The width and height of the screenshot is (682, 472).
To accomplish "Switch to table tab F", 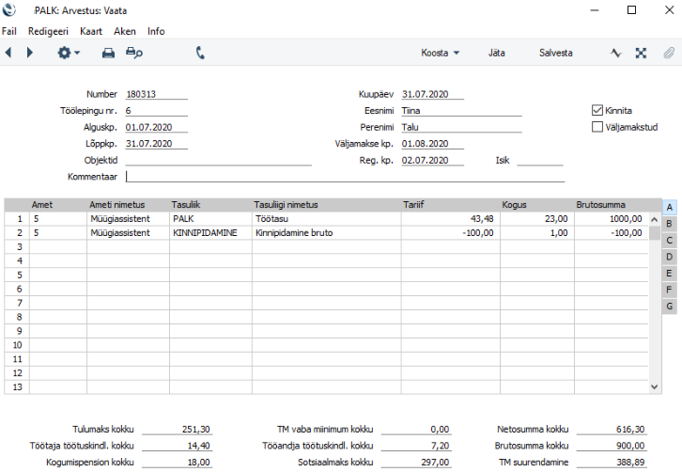I will point(670,290).
